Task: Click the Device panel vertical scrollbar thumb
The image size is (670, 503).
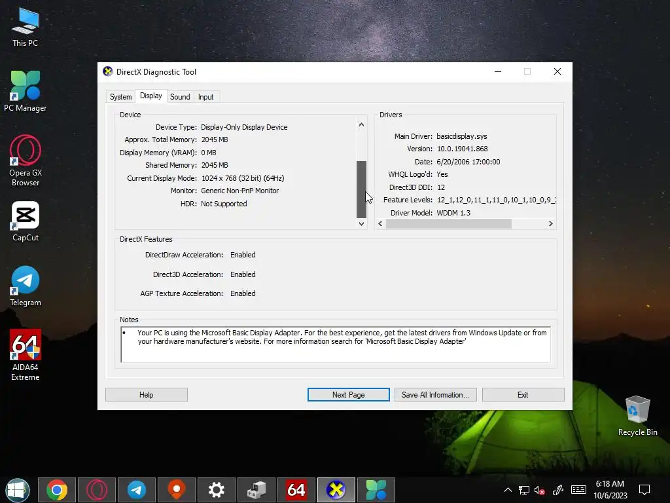Action: click(361, 189)
